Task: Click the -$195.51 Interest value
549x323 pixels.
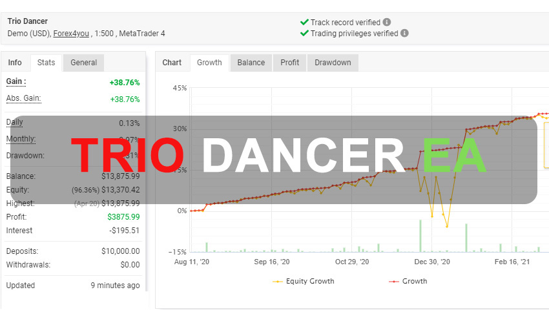Action: pyautogui.click(x=124, y=231)
